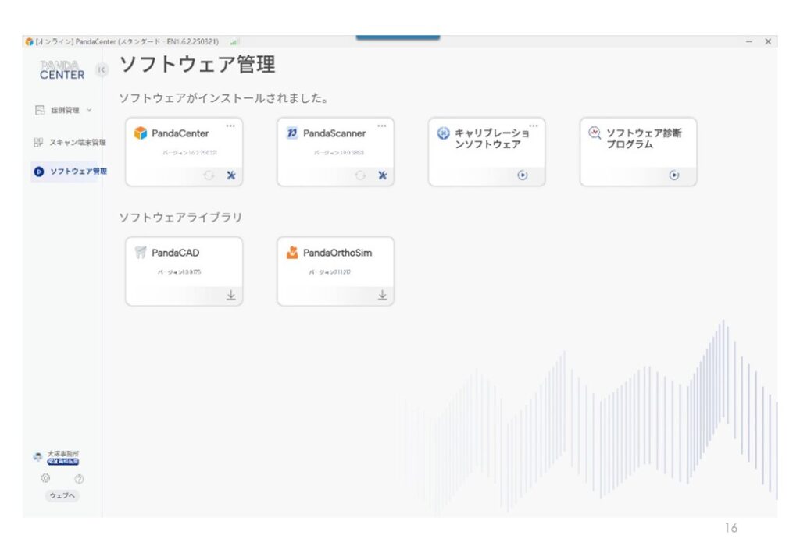800x553 pixels.
Task: Click the ウェブへ button
Action: click(x=62, y=496)
